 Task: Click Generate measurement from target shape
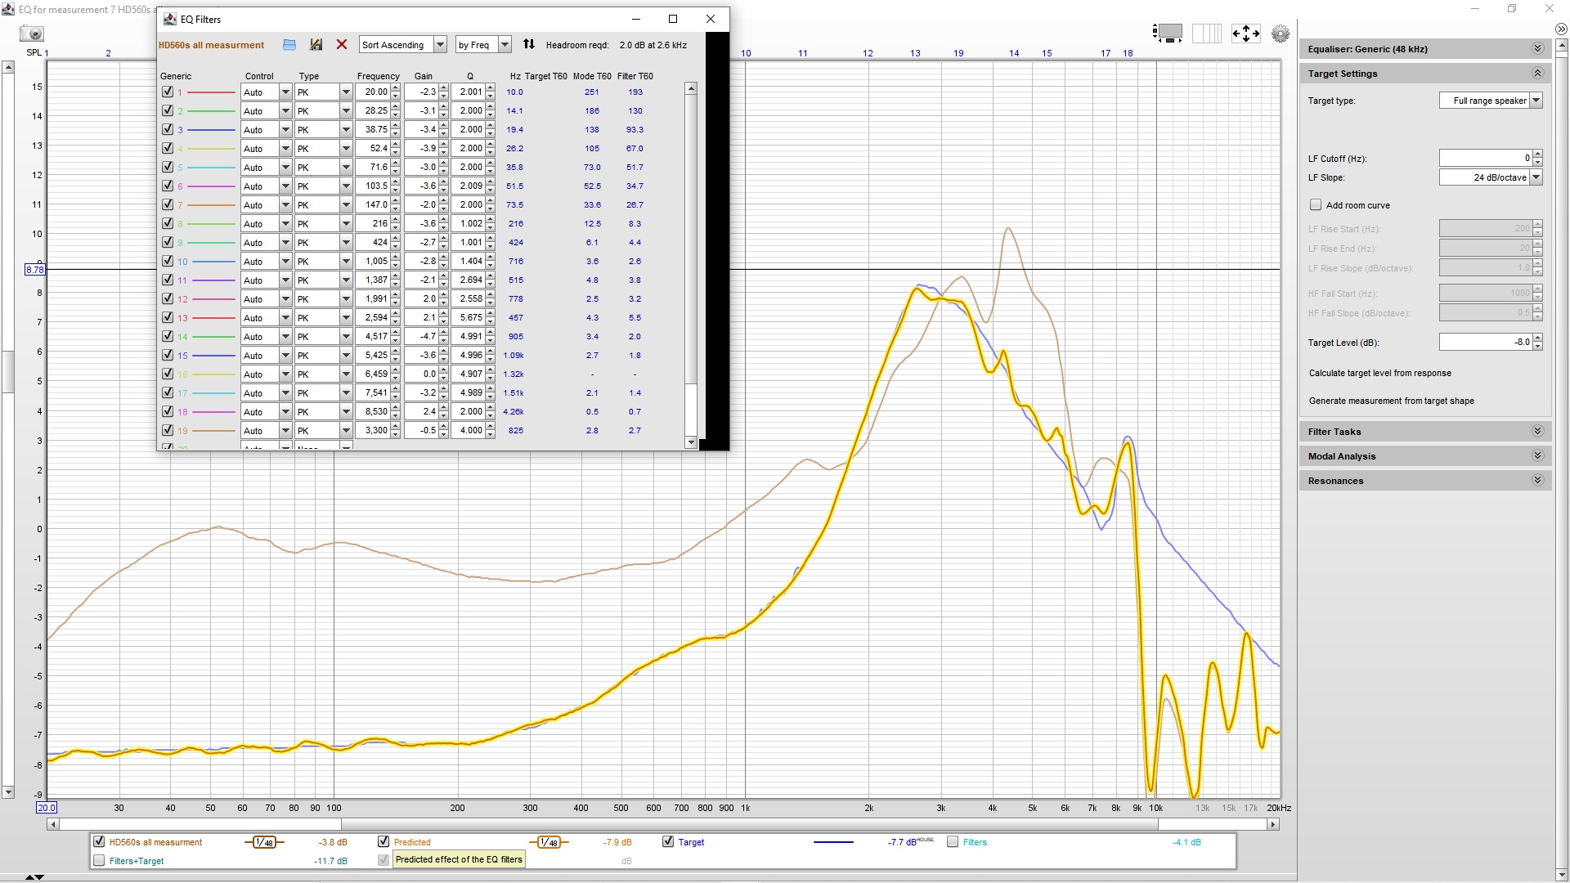[1391, 401]
